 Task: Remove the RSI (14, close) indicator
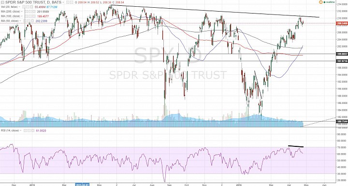click(33, 131)
